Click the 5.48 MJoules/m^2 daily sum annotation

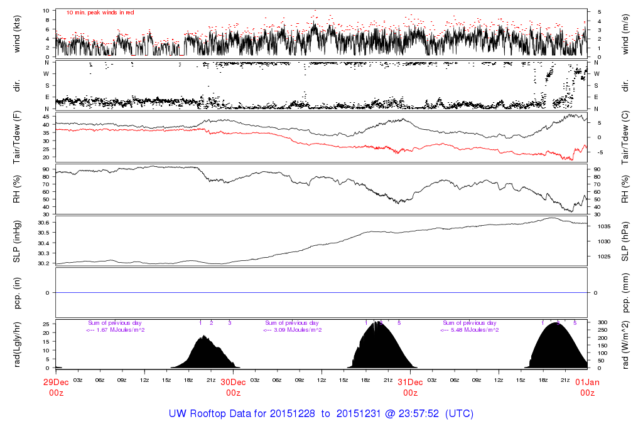pos(470,330)
